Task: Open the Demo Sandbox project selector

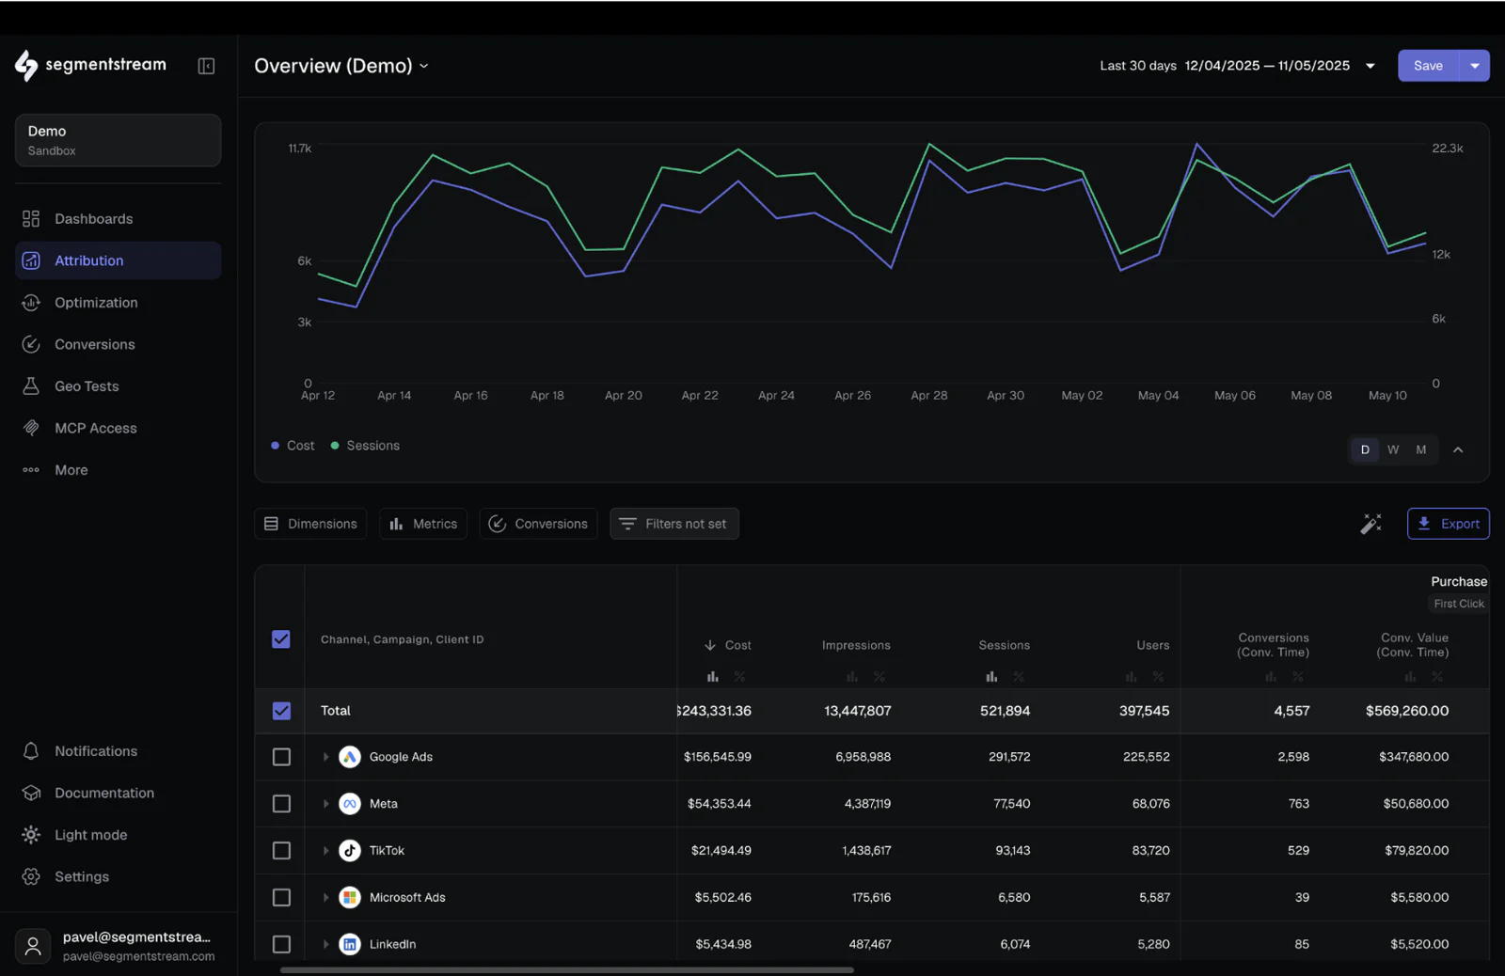Action: tap(119, 140)
